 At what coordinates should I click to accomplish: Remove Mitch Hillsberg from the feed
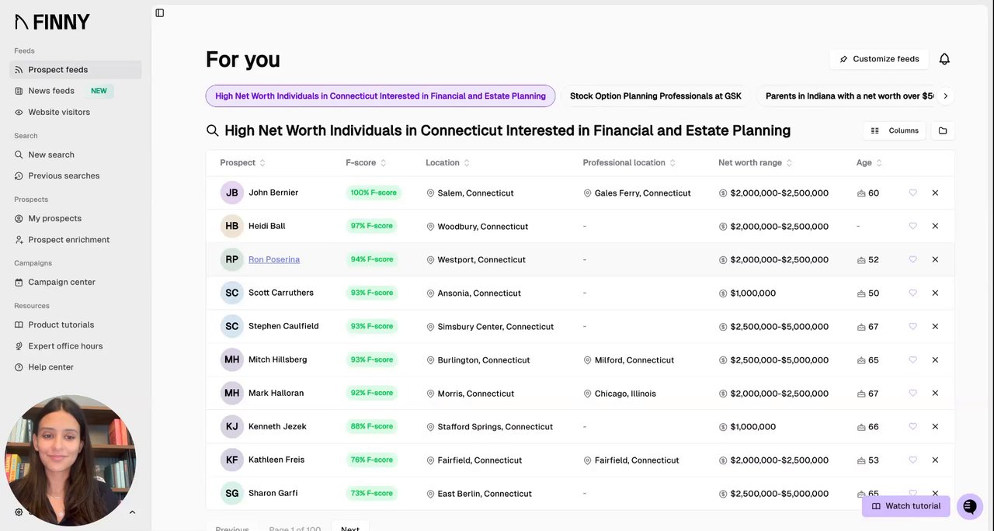(x=935, y=359)
